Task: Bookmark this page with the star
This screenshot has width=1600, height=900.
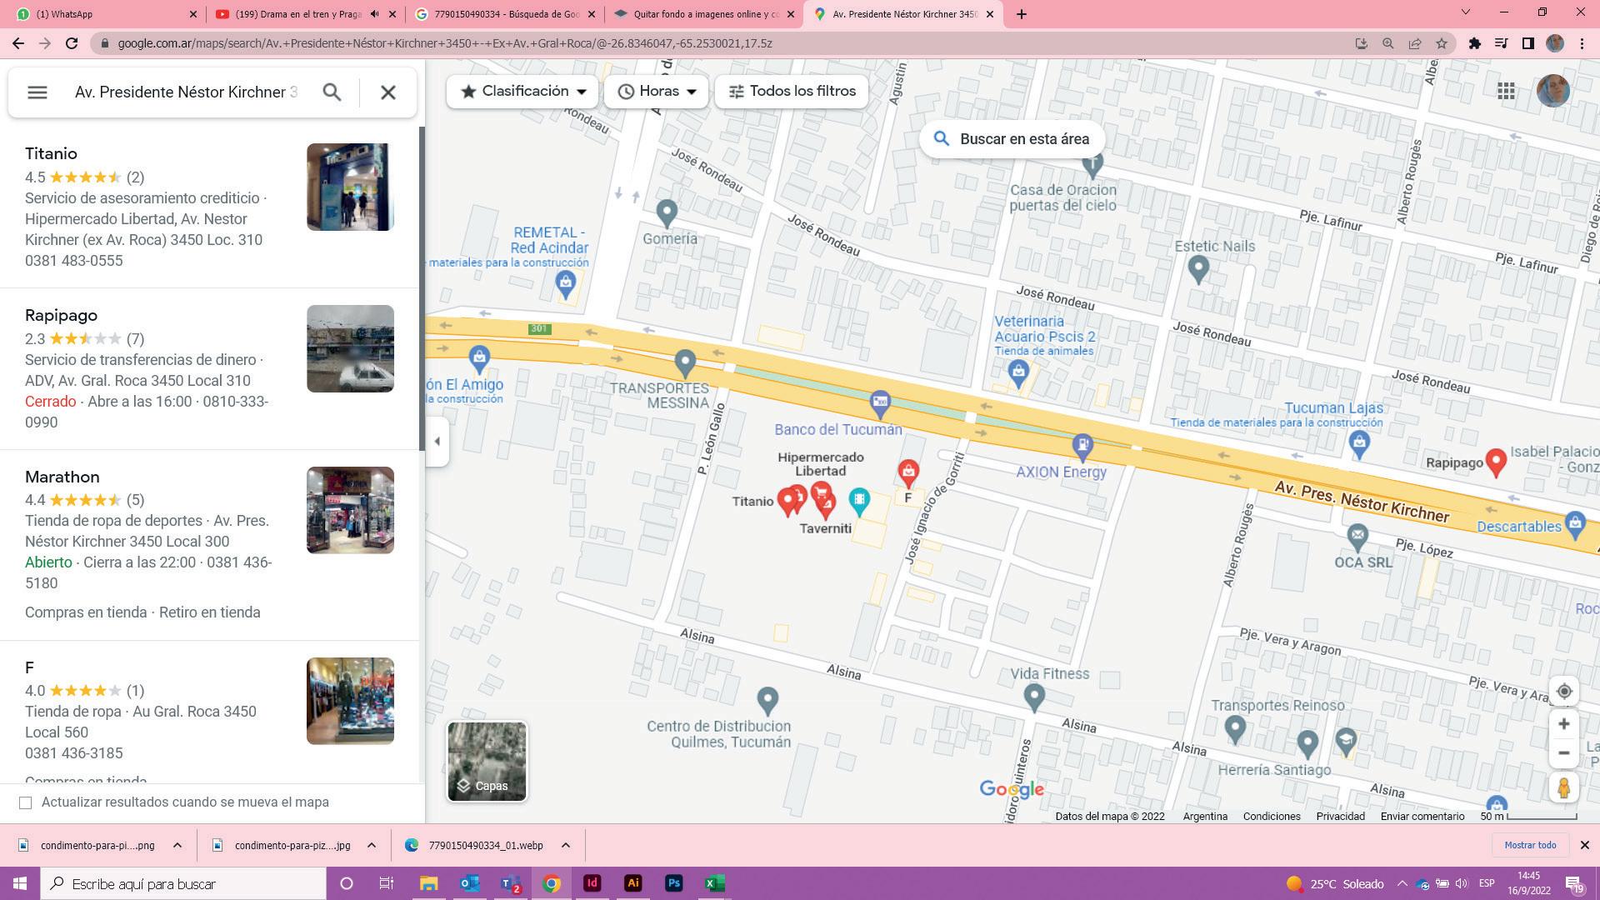Action: [1442, 43]
